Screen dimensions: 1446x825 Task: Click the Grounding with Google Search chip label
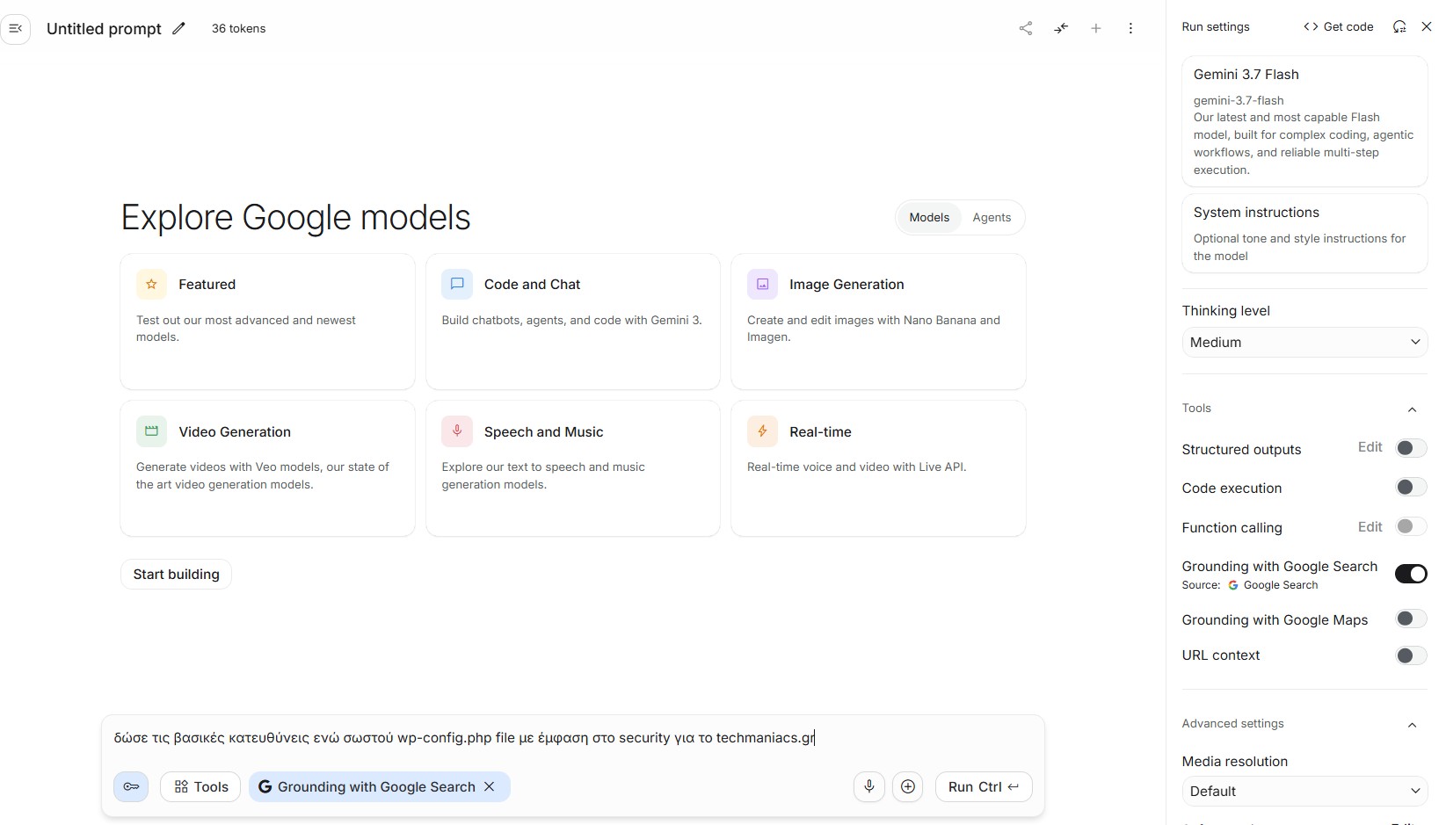click(376, 786)
